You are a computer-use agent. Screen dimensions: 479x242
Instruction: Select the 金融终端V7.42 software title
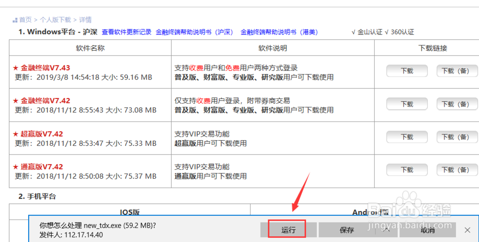[45, 101]
